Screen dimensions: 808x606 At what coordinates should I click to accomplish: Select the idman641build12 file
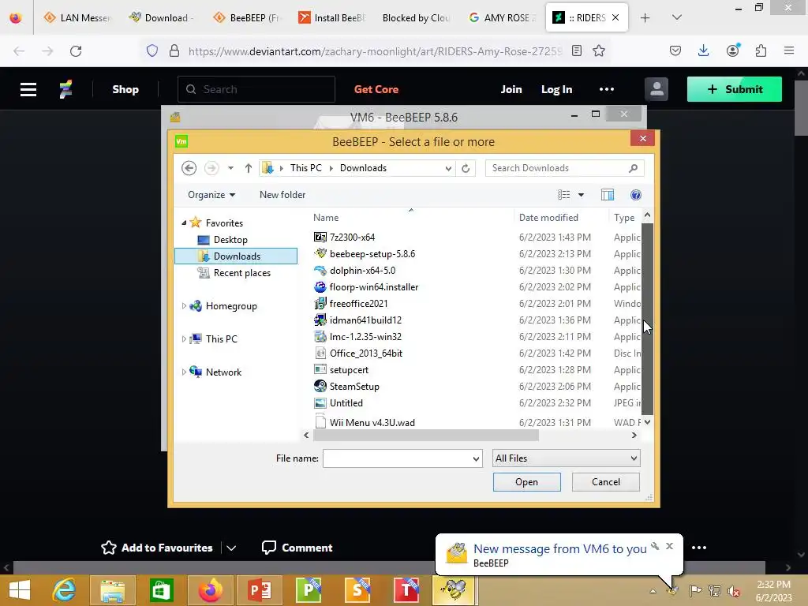pyautogui.click(x=357, y=320)
